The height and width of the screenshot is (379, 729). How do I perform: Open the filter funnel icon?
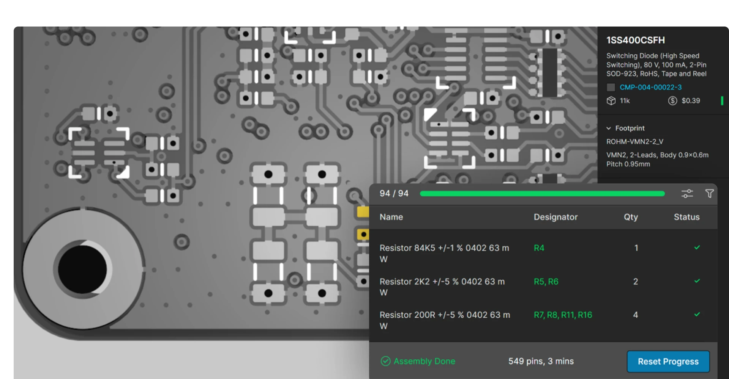click(709, 194)
